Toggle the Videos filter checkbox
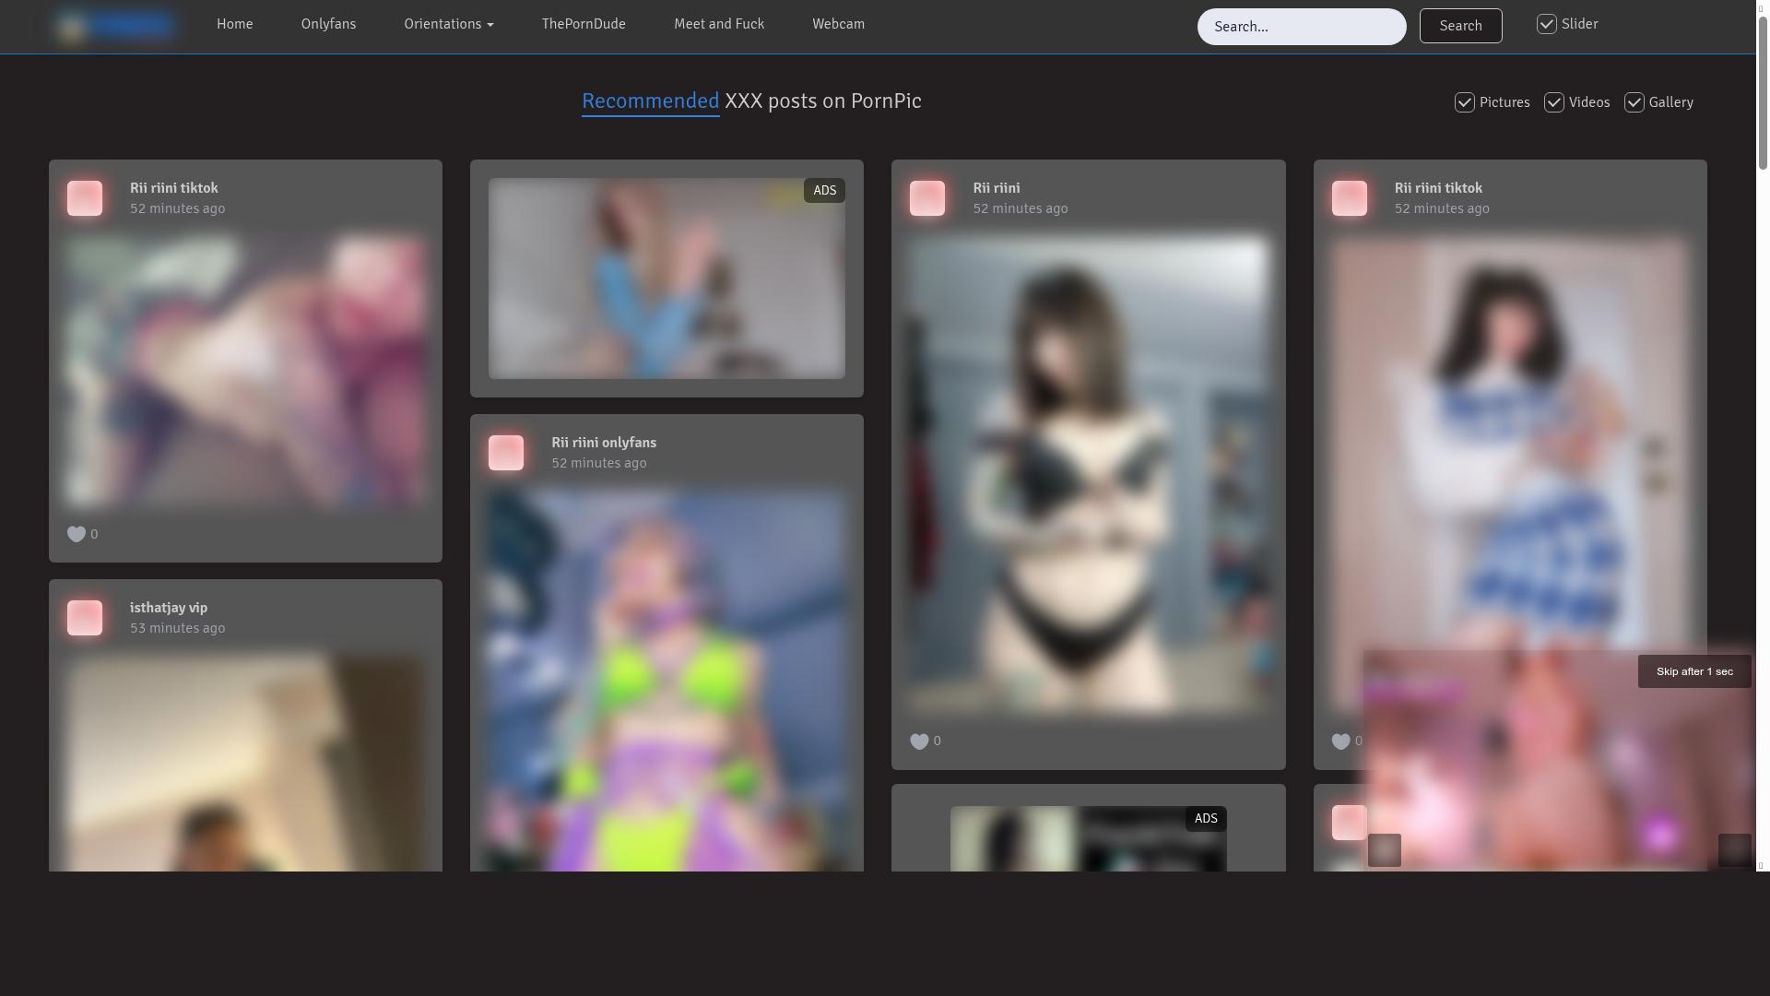The height and width of the screenshot is (996, 1770). point(1554,102)
